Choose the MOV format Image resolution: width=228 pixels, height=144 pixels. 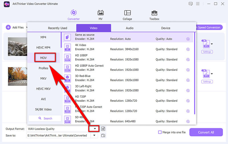point(43,58)
